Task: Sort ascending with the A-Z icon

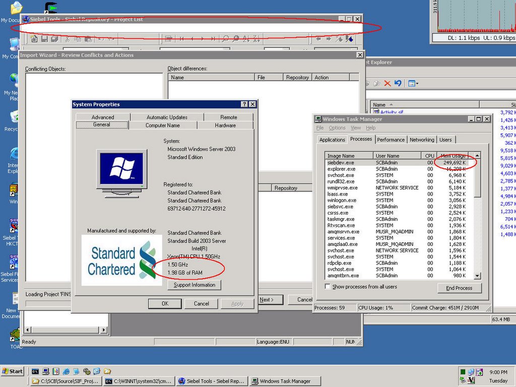Action: click(x=246, y=39)
